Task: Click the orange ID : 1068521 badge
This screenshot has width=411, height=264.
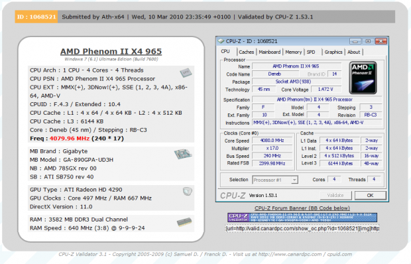Action: click(x=36, y=17)
